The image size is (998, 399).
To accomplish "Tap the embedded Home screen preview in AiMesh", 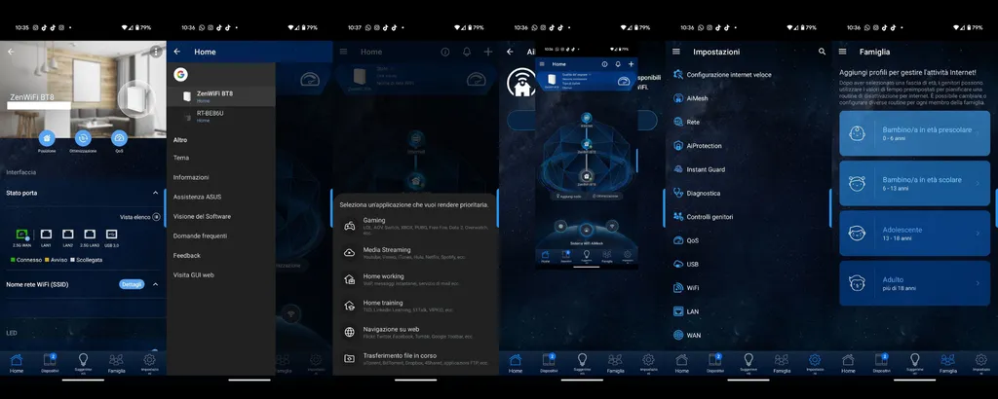I will (586, 157).
